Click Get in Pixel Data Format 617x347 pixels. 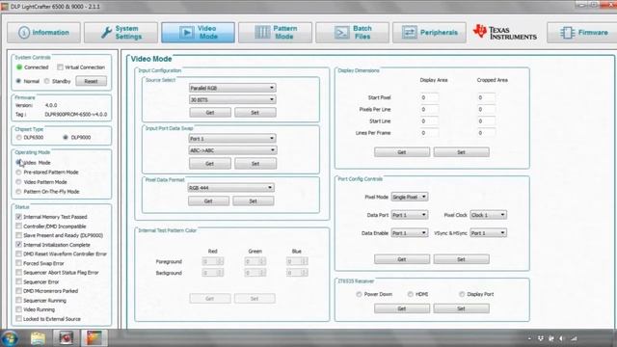(208, 201)
